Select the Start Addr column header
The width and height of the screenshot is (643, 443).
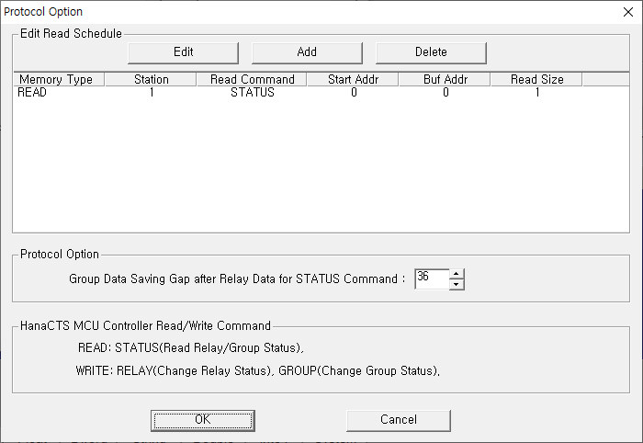(353, 79)
